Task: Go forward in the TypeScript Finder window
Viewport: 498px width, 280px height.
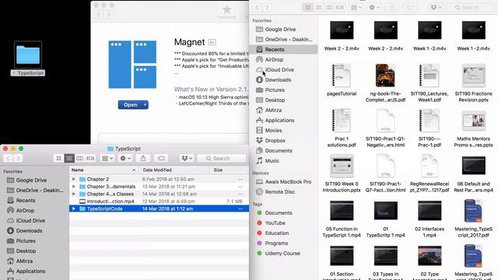Action: tap(18, 158)
